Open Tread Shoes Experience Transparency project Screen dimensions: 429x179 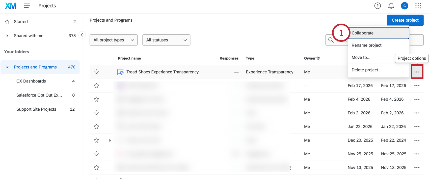pos(162,72)
